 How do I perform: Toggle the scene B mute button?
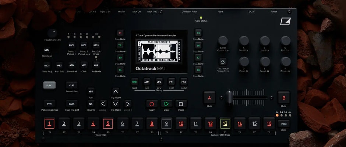[x=283, y=98]
